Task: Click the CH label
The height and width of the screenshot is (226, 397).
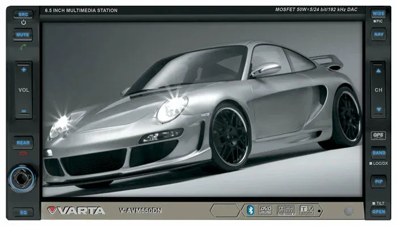Action: pos(378,90)
